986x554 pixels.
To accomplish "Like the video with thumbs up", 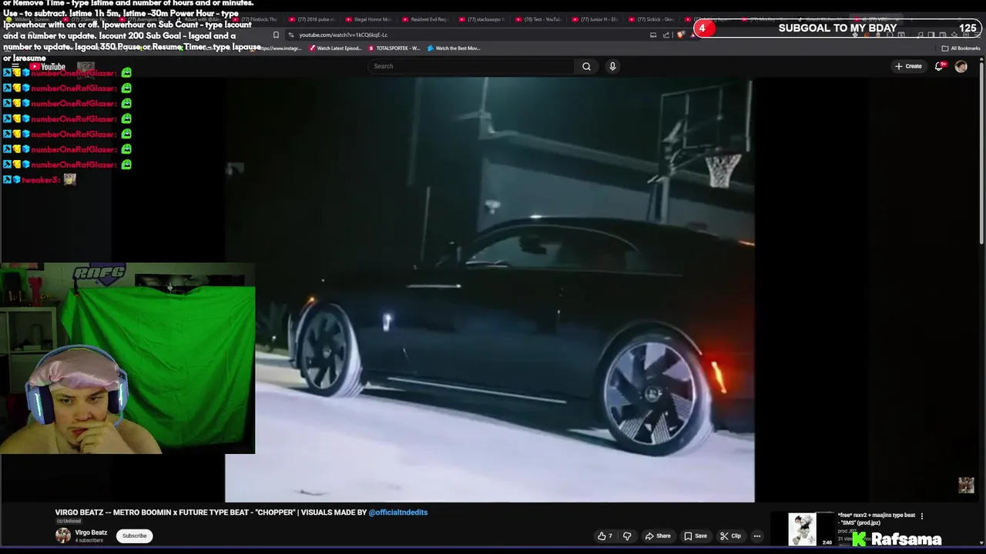I will click(x=605, y=536).
